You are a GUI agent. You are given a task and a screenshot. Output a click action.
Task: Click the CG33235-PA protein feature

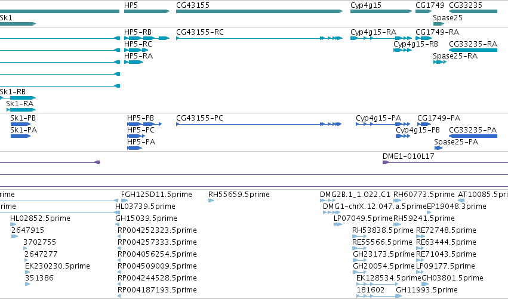click(x=473, y=136)
